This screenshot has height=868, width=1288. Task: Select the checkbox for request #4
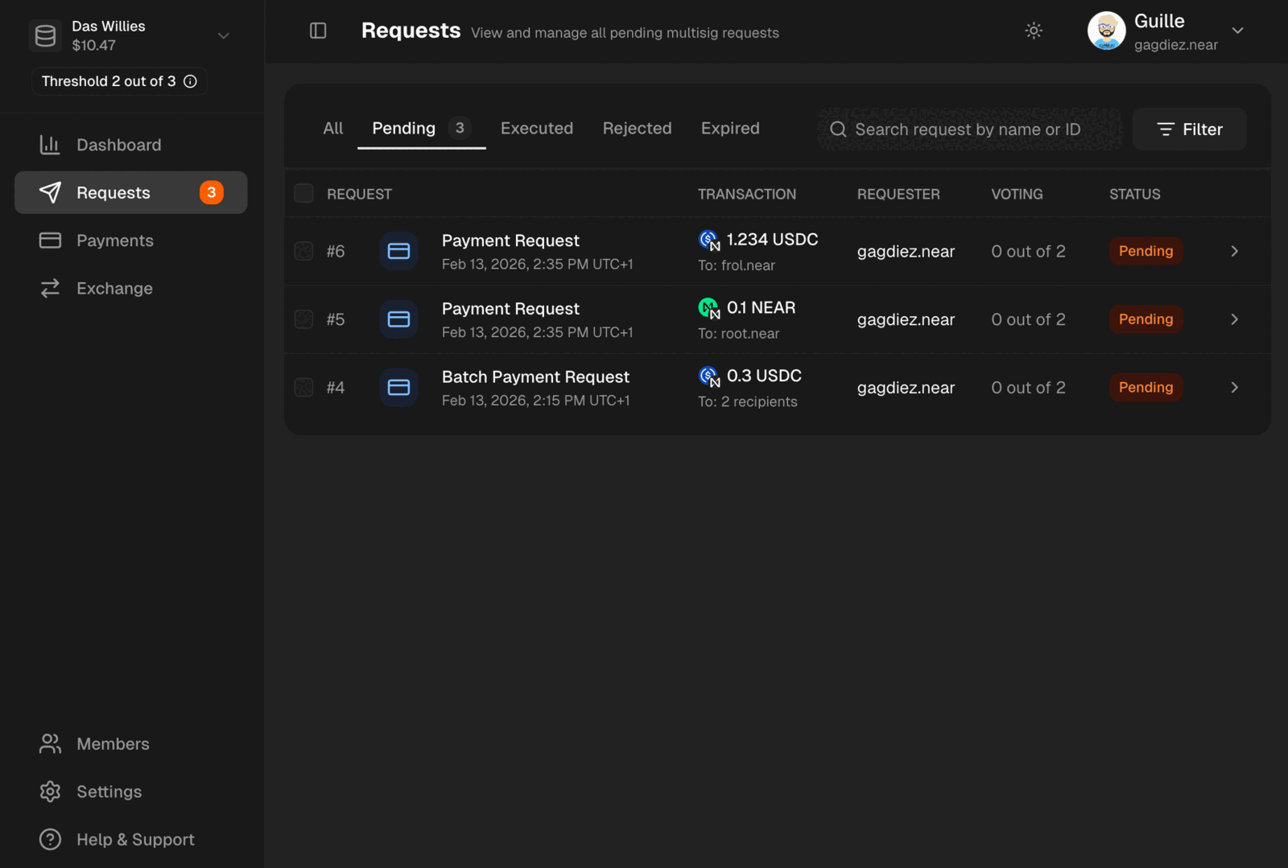point(303,388)
